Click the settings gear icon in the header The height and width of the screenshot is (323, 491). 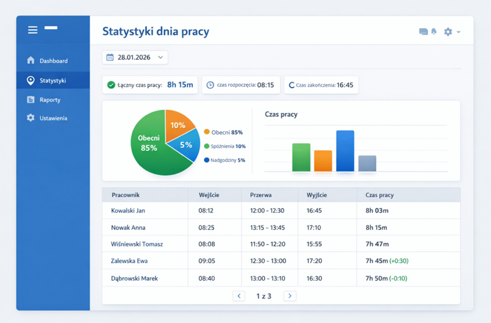point(448,32)
